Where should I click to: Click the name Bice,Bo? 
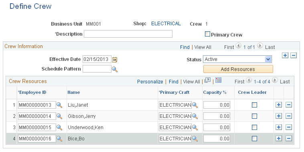pyautogui.click(x=76, y=139)
